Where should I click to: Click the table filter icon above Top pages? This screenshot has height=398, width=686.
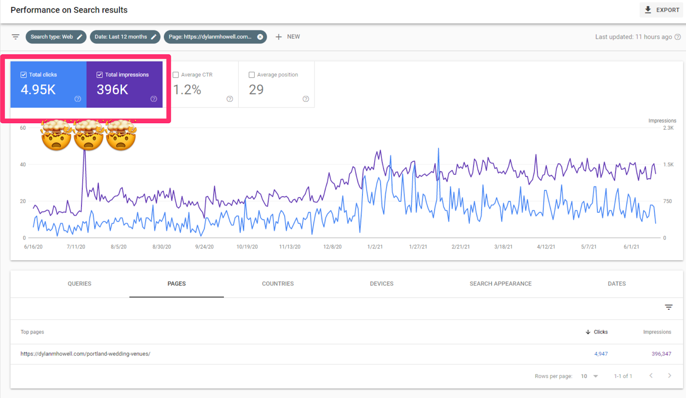pos(668,307)
